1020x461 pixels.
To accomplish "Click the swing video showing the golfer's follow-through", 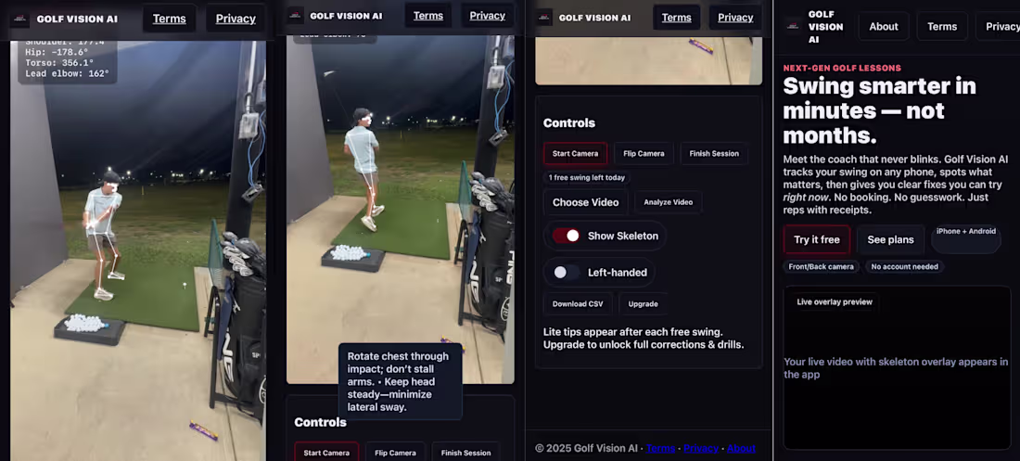I will point(400,209).
